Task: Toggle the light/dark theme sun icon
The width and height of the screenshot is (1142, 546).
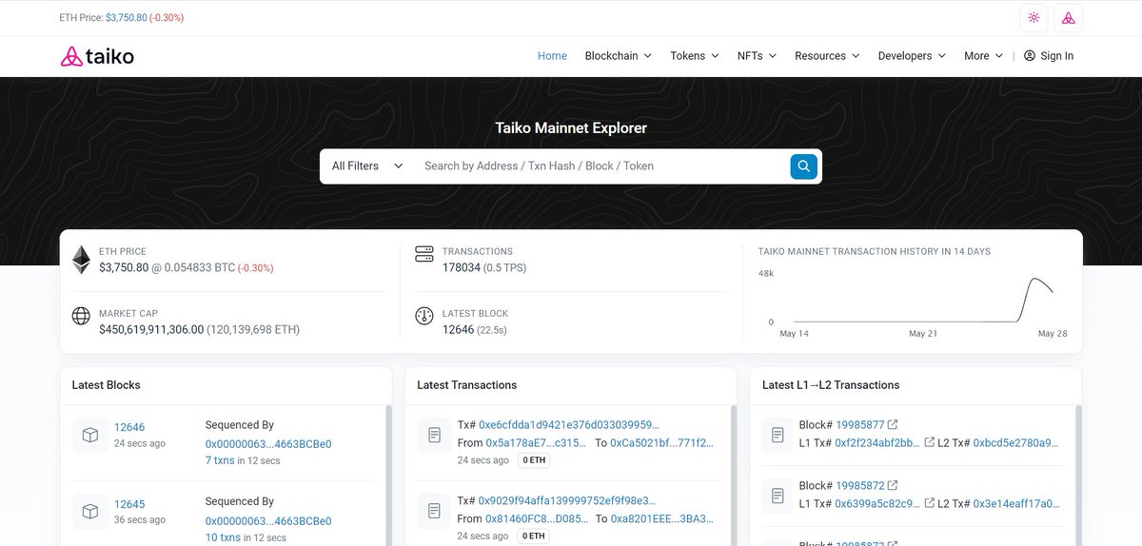Action: click(x=1034, y=17)
